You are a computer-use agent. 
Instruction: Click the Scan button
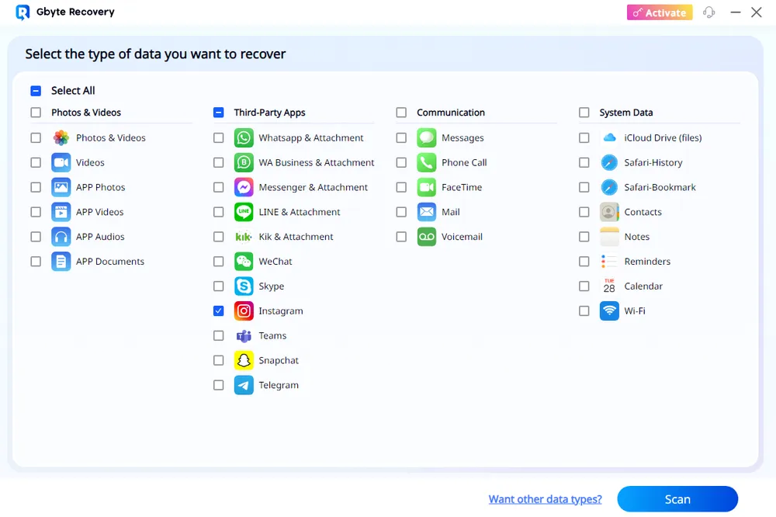coord(677,499)
